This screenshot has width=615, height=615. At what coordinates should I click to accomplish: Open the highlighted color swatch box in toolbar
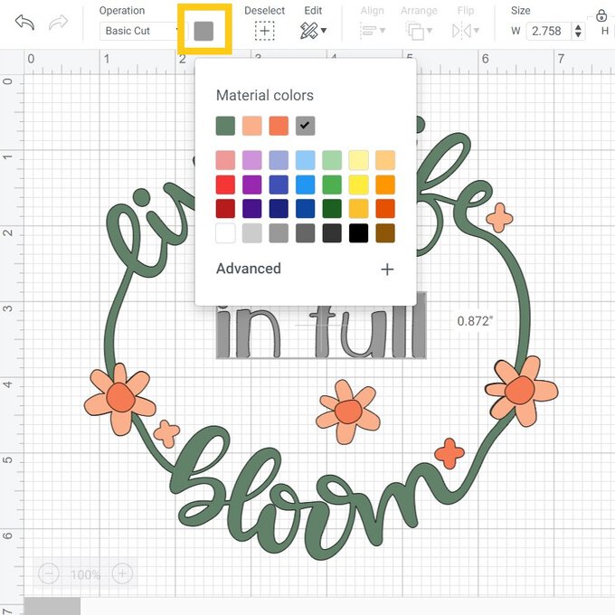(x=203, y=30)
